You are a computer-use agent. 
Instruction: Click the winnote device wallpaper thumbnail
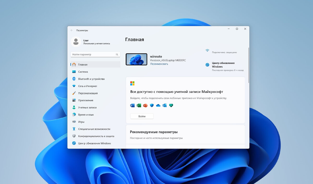(x=136, y=59)
